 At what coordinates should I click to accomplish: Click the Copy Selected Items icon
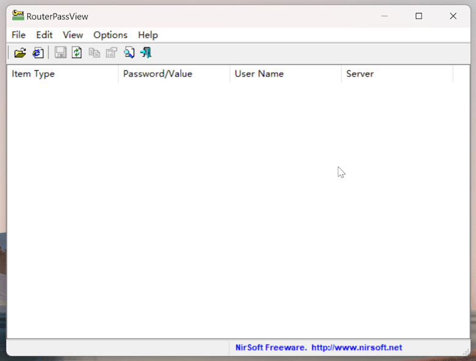(x=95, y=53)
